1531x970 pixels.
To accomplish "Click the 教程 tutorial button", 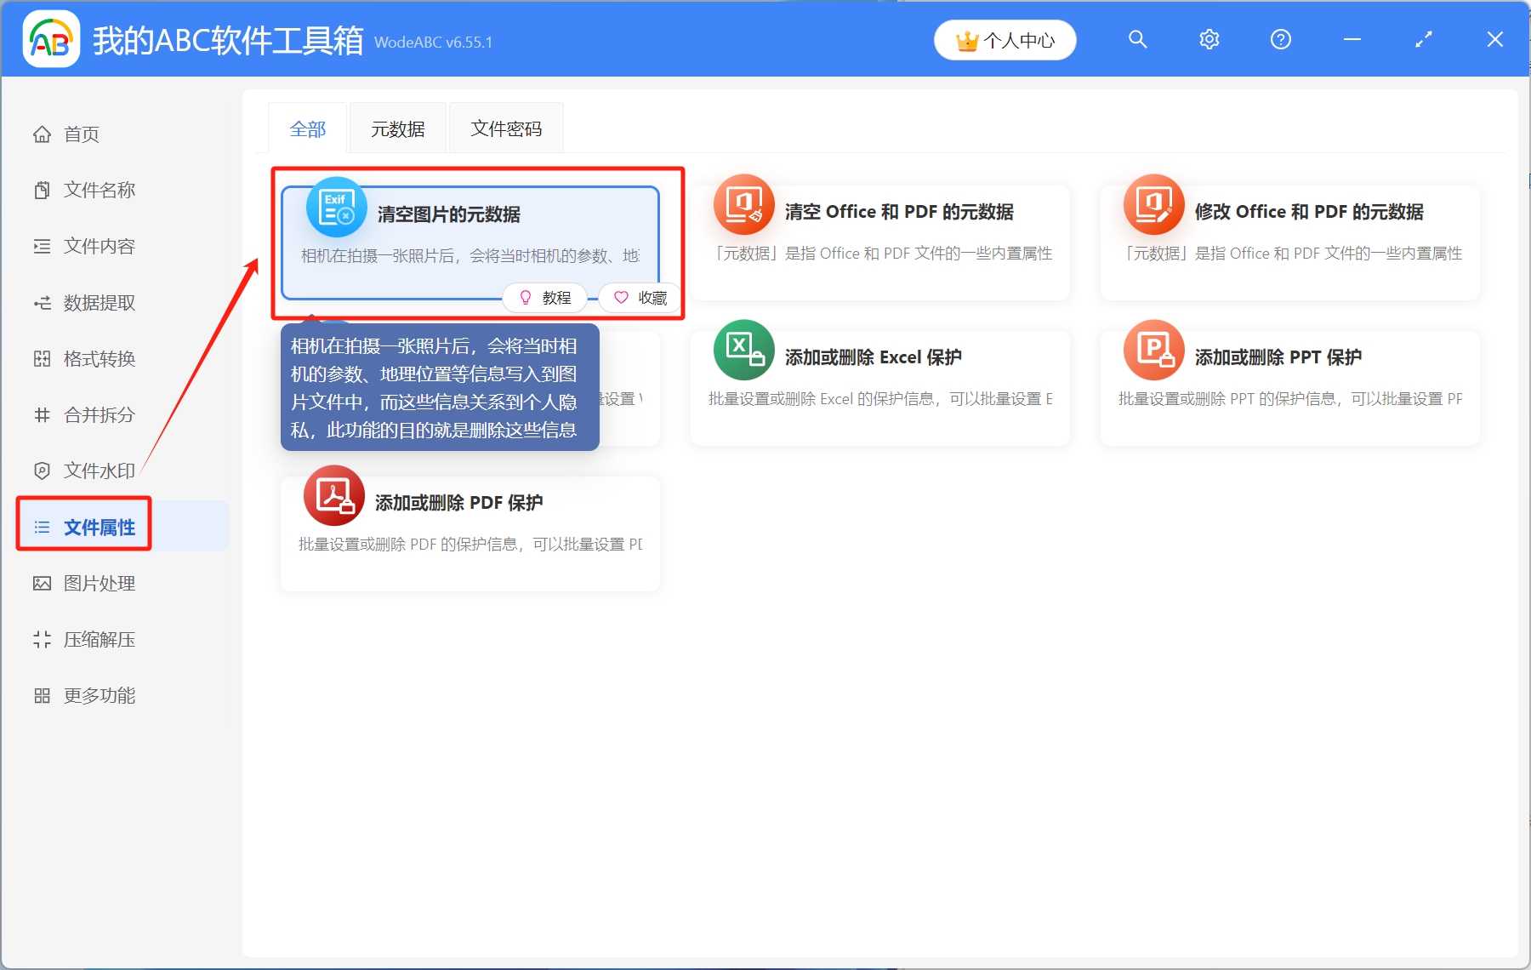I will [x=544, y=297].
